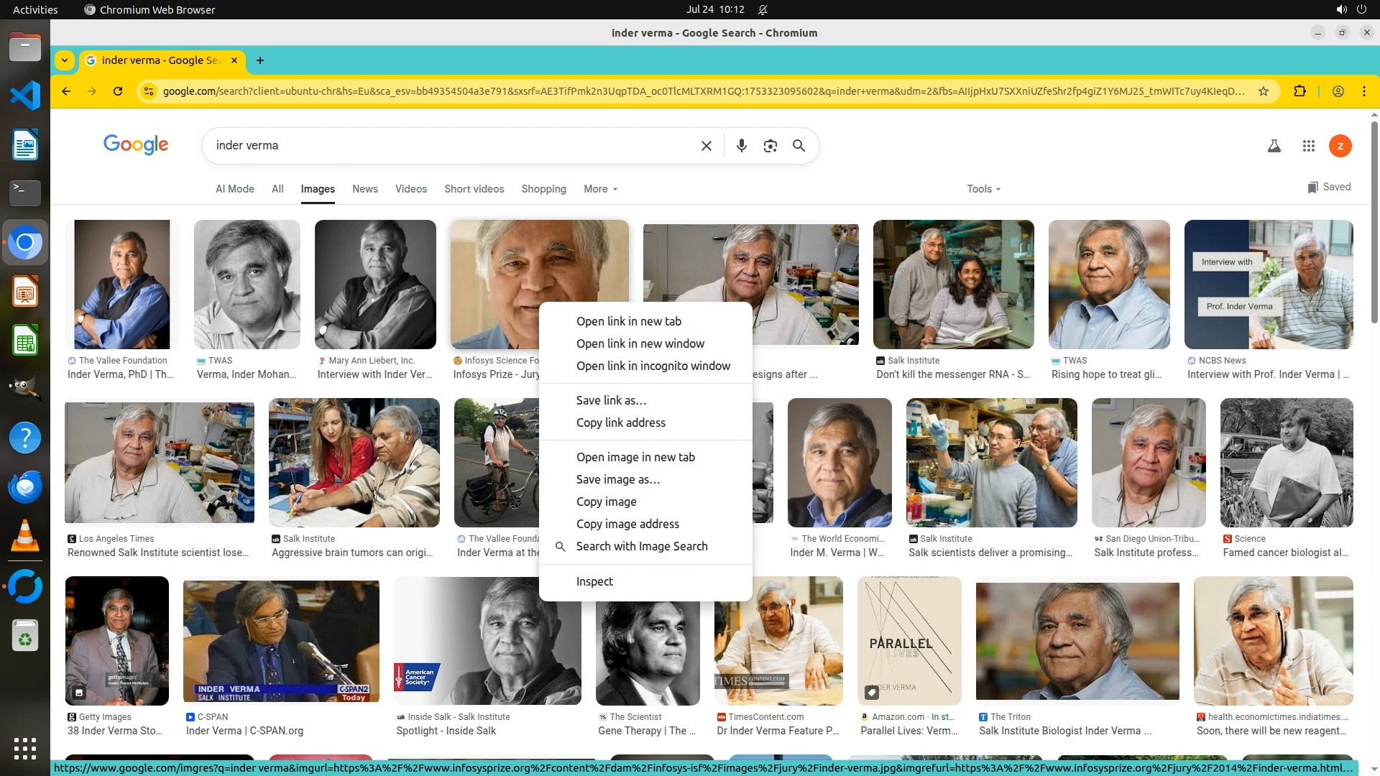Click the voice search microphone icon
The width and height of the screenshot is (1380, 776).
[742, 146]
